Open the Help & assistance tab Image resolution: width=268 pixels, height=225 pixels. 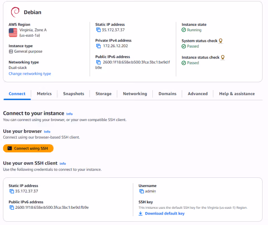[237, 94]
